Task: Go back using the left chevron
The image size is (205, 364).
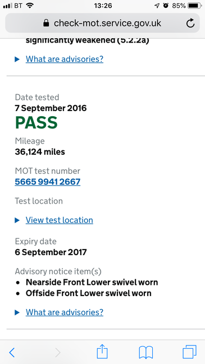Action: coord(12,353)
